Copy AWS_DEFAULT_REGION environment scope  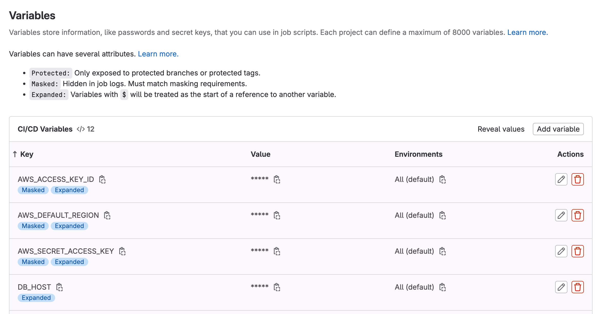[442, 215]
